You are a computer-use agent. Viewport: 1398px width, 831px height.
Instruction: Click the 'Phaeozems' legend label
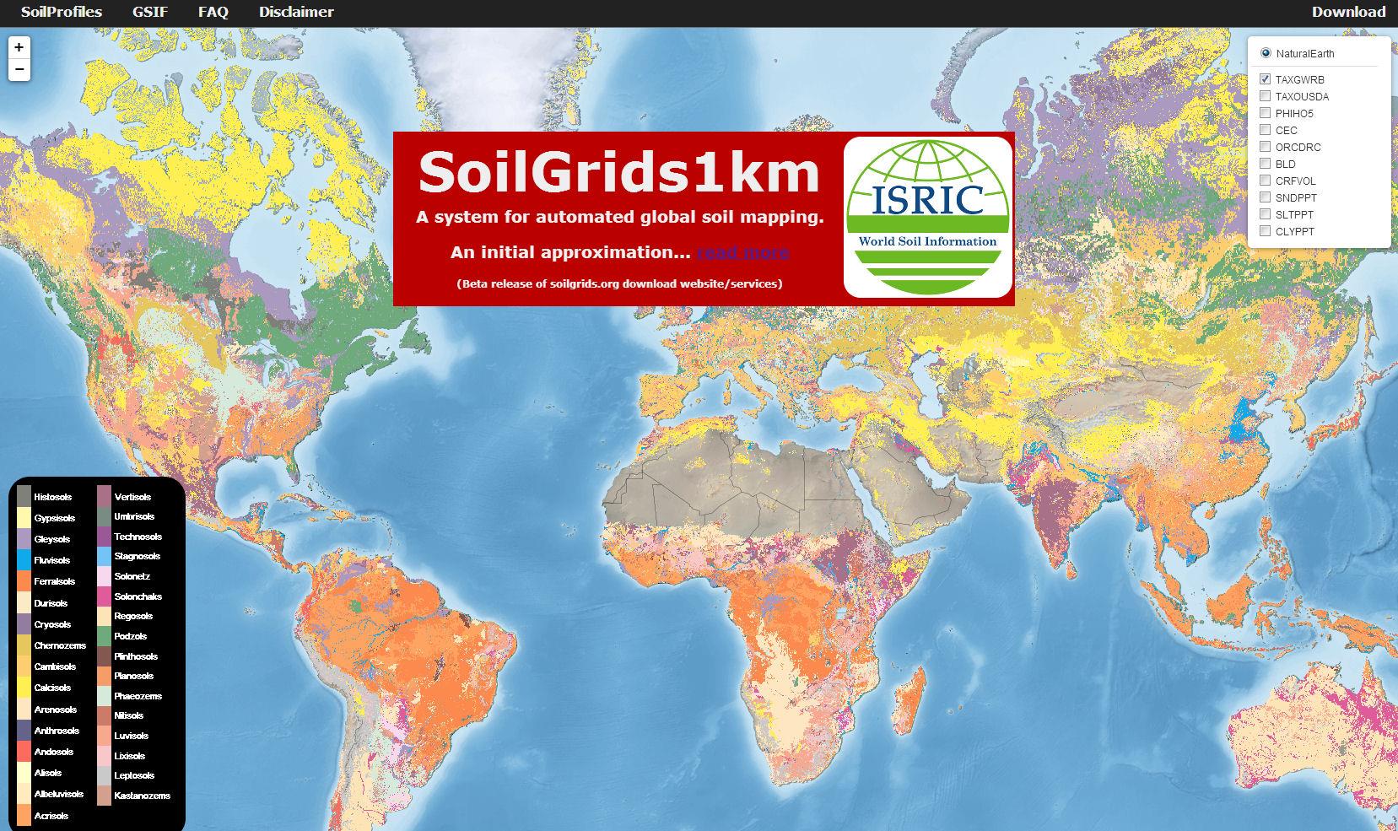click(x=138, y=696)
